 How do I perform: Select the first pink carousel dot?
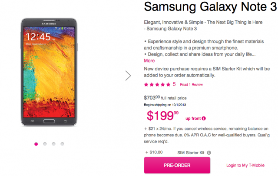point(36,144)
